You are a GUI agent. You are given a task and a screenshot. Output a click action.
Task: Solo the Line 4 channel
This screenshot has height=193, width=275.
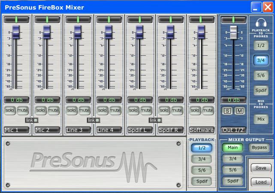pyautogui.click(x=102, y=110)
